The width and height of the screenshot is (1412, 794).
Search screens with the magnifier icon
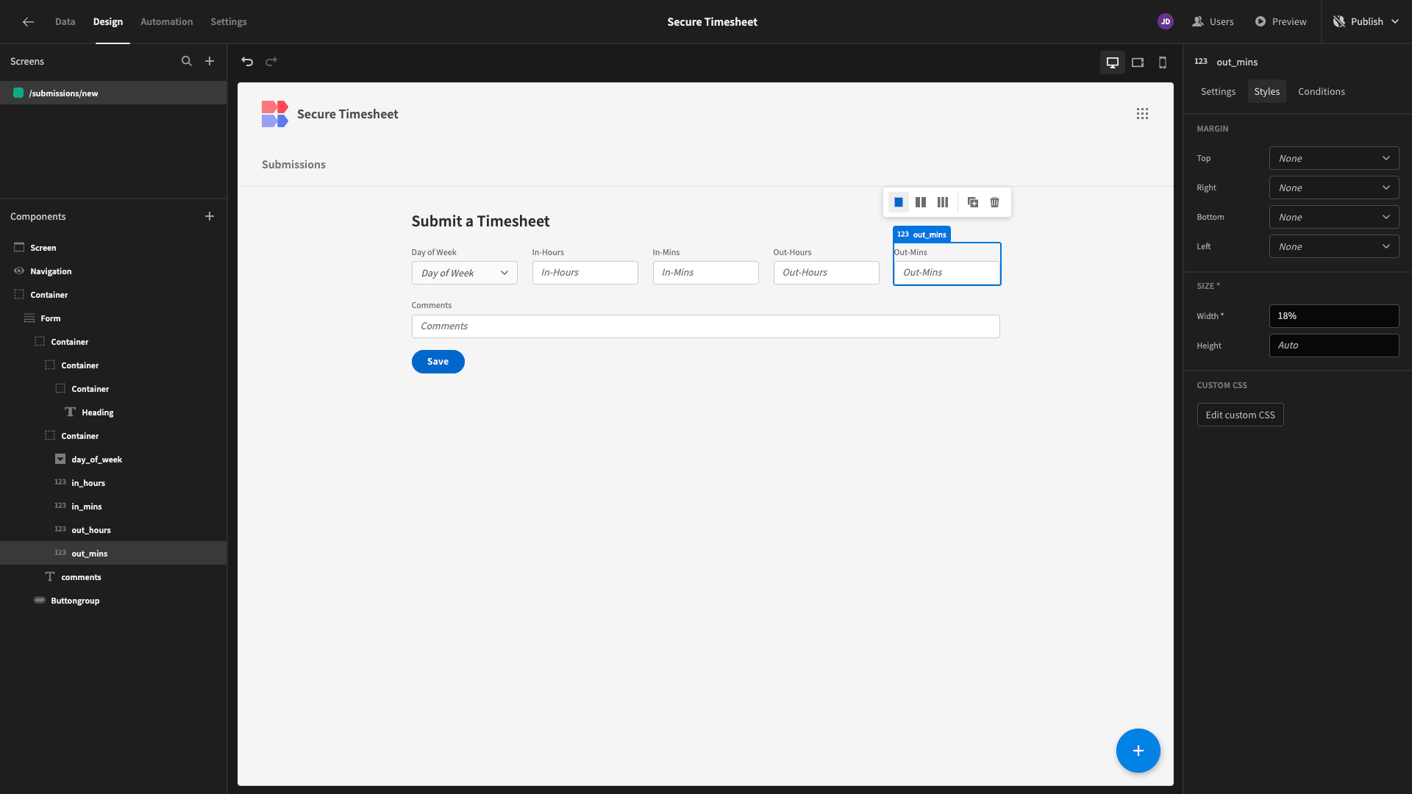187,61
